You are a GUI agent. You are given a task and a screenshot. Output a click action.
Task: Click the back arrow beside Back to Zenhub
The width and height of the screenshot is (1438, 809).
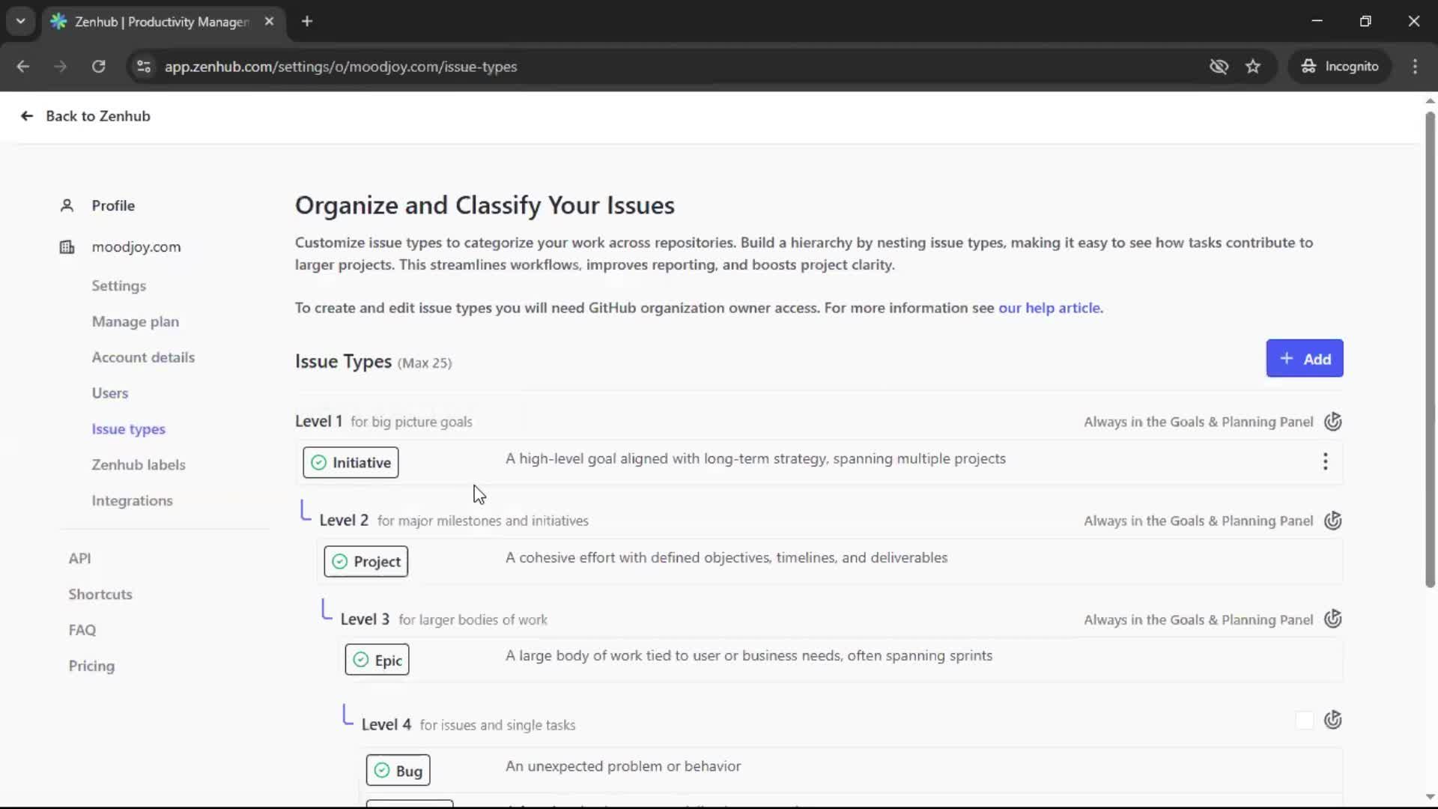coord(27,116)
